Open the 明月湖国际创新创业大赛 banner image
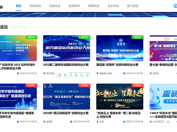The height and width of the screenshot is (132, 177). coord(67,48)
